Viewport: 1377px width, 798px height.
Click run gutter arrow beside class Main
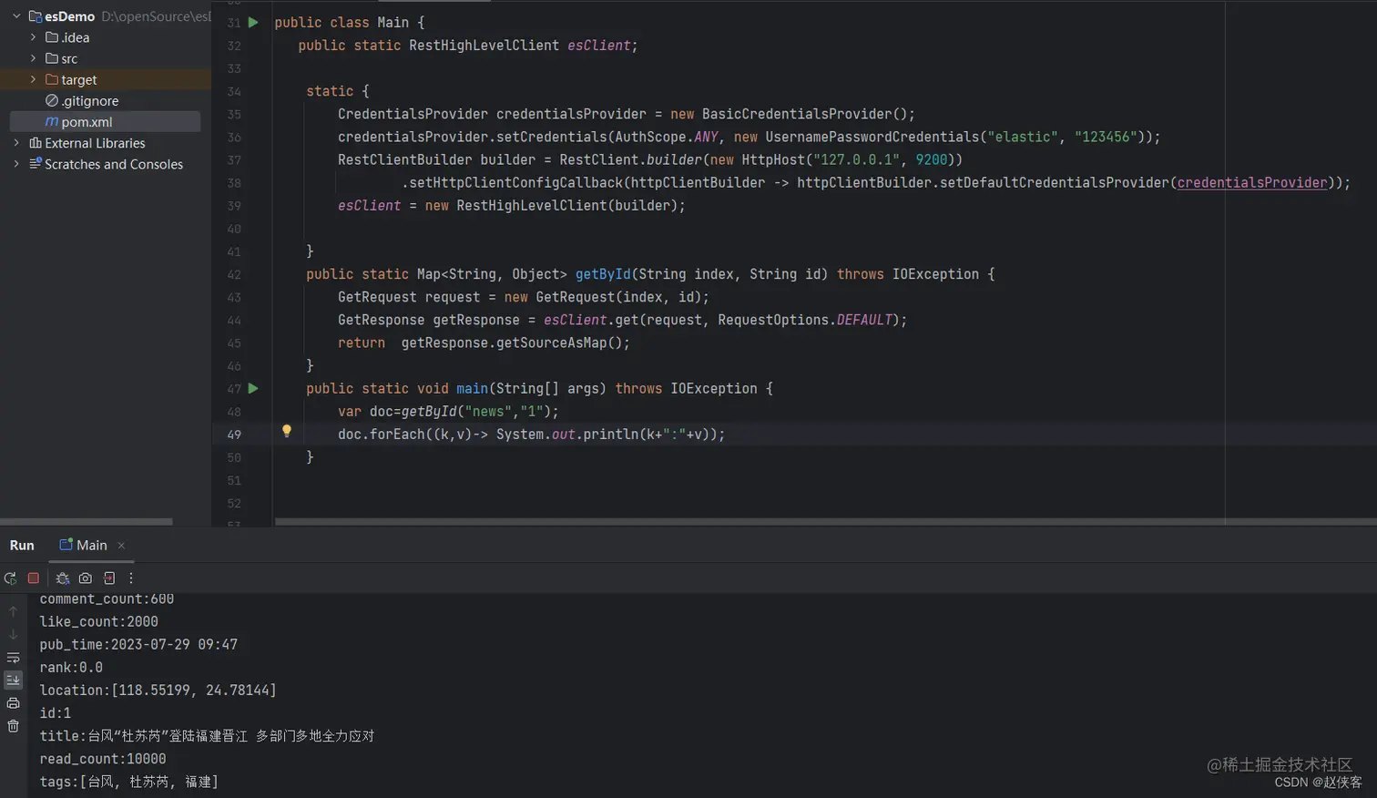pyautogui.click(x=253, y=23)
